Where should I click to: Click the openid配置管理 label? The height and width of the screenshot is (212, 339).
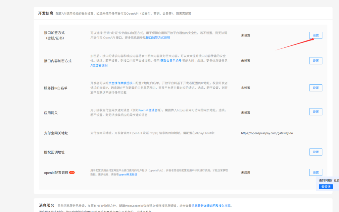56,173
